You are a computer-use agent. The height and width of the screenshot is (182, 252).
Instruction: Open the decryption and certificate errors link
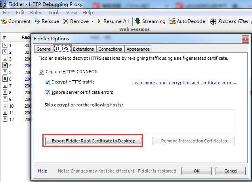click(x=185, y=83)
